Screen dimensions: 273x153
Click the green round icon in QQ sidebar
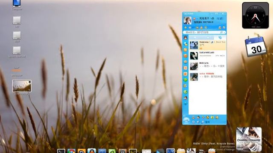tap(186, 80)
